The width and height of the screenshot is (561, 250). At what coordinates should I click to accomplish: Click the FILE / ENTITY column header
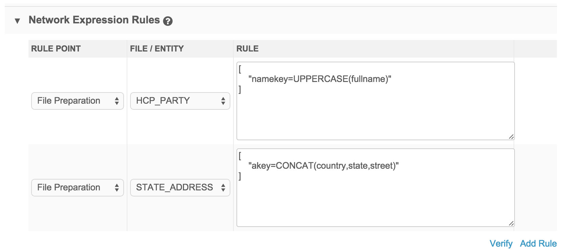pos(157,49)
